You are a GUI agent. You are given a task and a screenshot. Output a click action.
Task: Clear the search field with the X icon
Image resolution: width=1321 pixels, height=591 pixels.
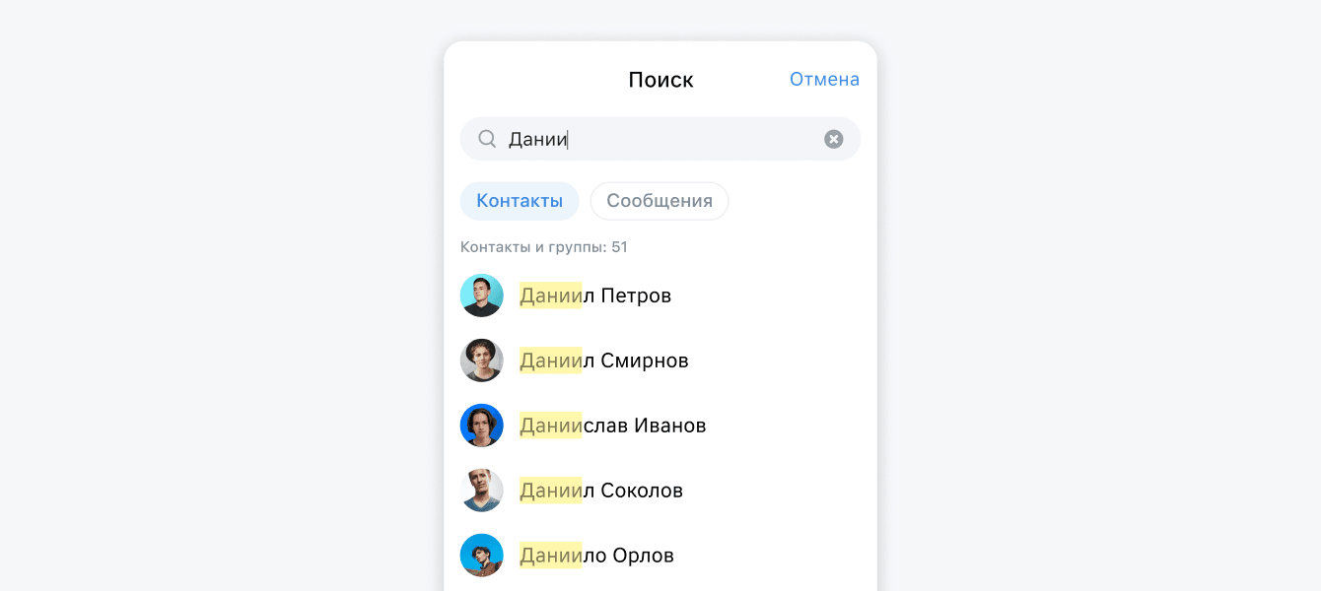point(834,139)
